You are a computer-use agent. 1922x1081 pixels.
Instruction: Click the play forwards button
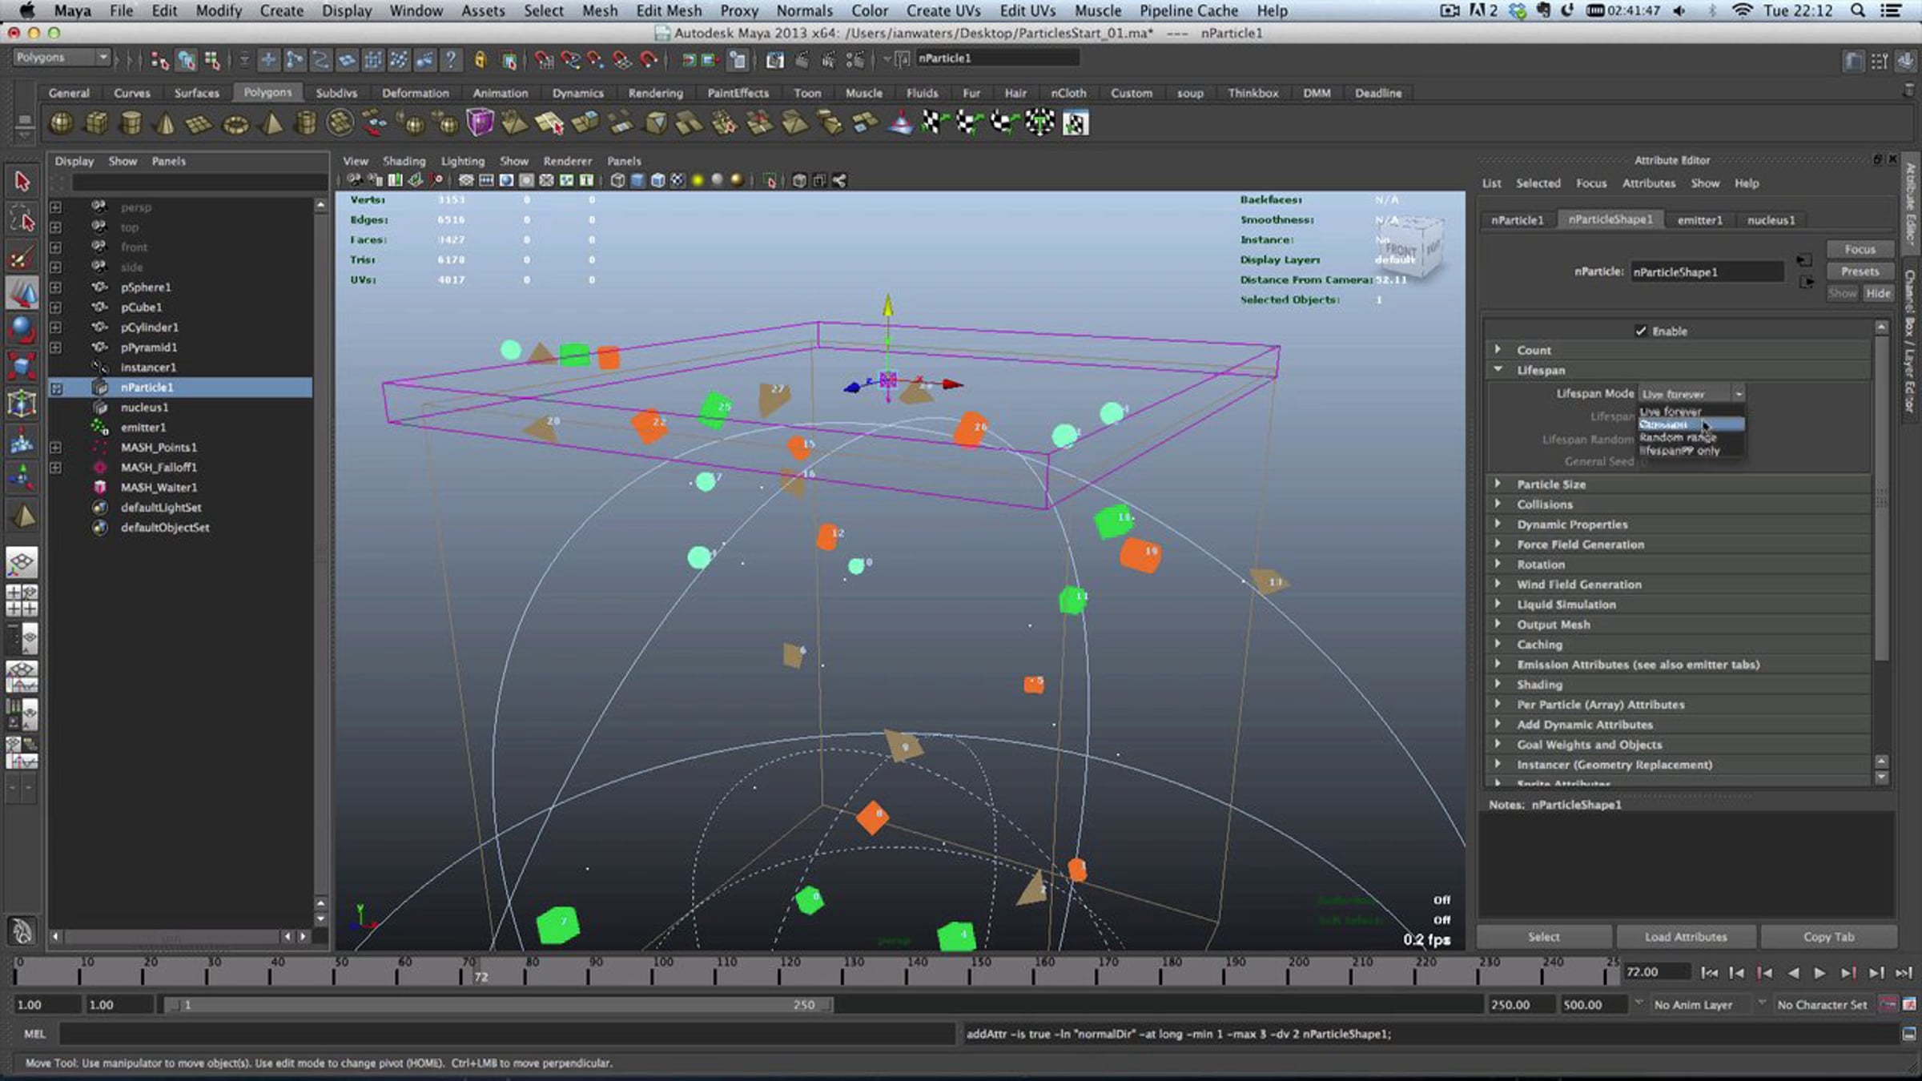pos(1819,973)
